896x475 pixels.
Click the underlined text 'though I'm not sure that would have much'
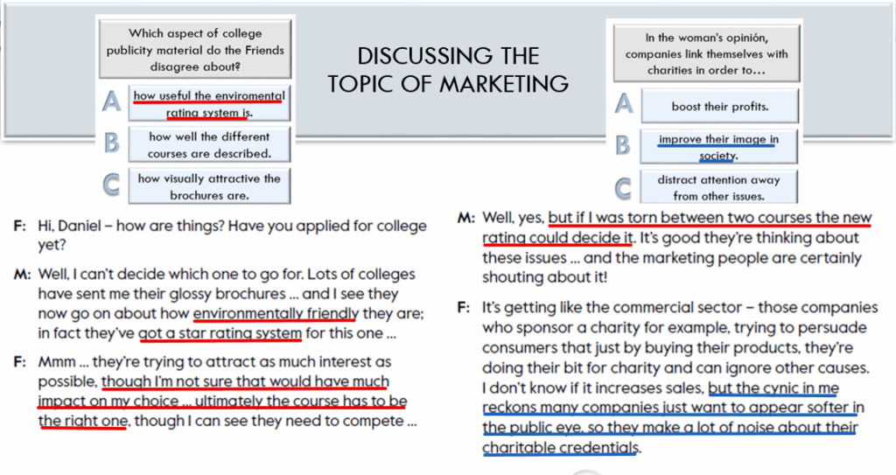point(245,381)
